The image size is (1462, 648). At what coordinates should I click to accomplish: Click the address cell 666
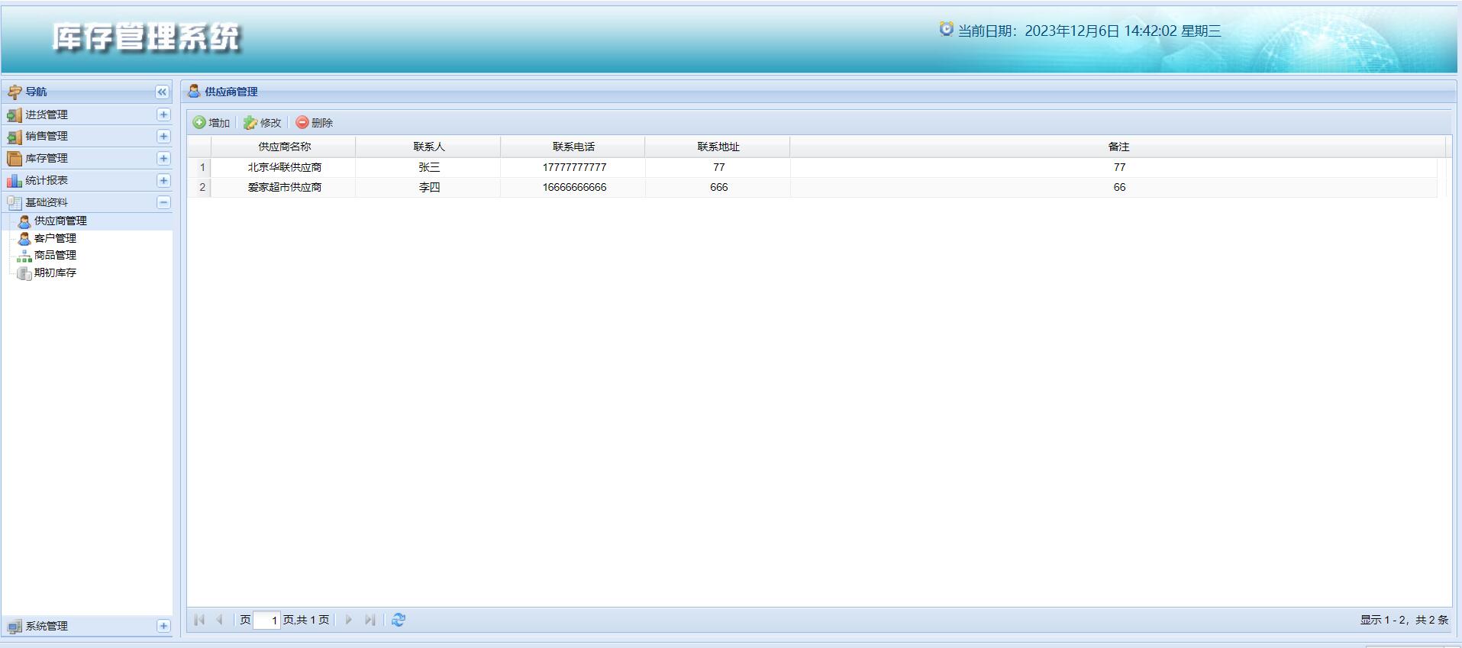pyautogui.click(x=718, y=187)
